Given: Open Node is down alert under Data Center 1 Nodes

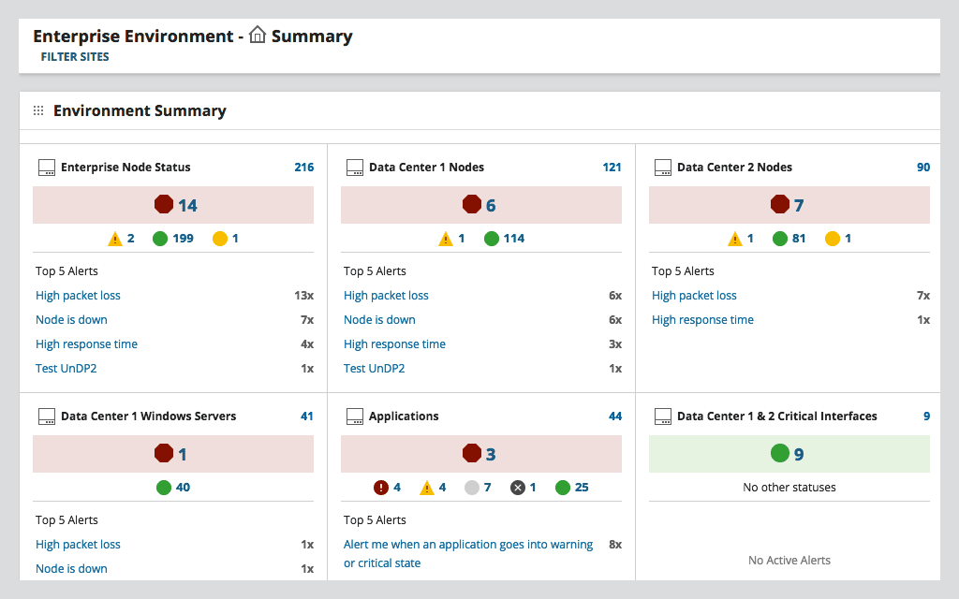Looking at the screenshot, I should (x=379, y=319).
